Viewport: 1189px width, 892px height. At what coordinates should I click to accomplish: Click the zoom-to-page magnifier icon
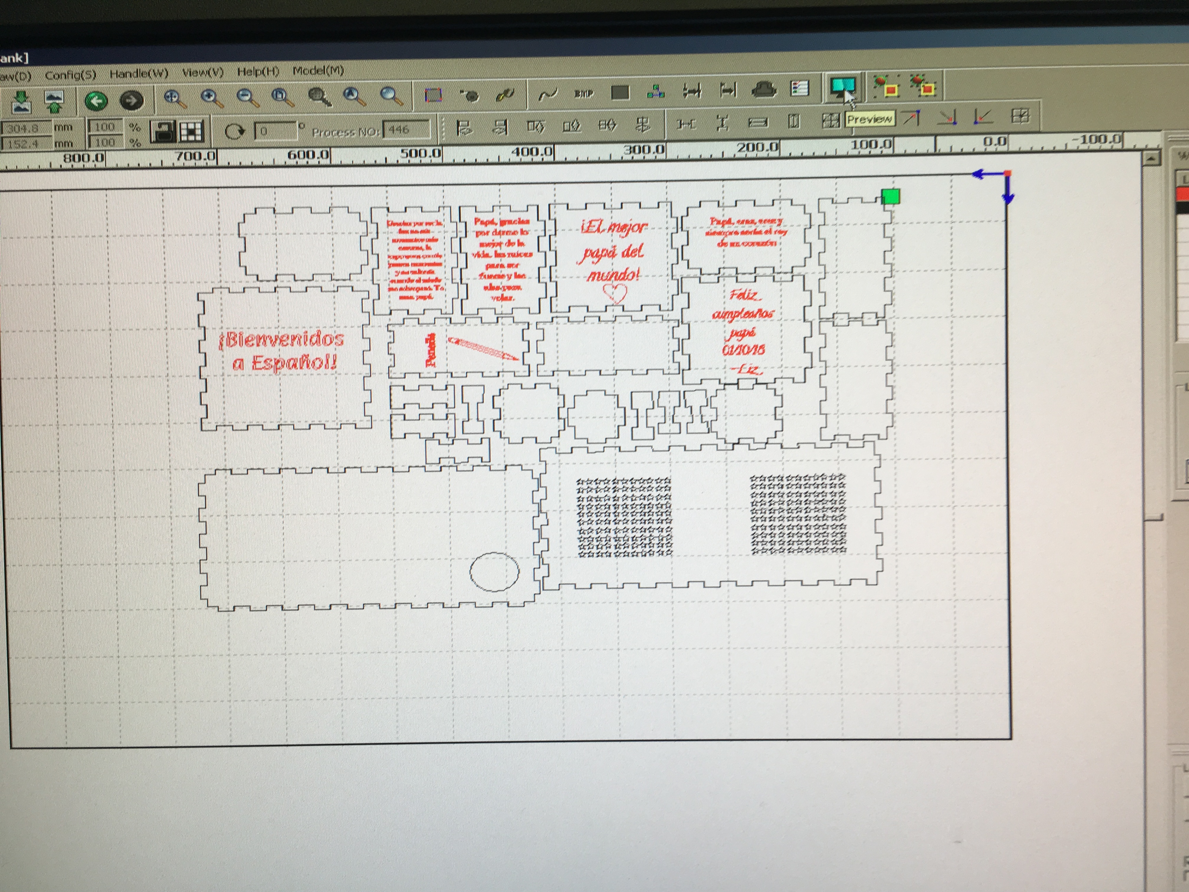coord(283,97)
